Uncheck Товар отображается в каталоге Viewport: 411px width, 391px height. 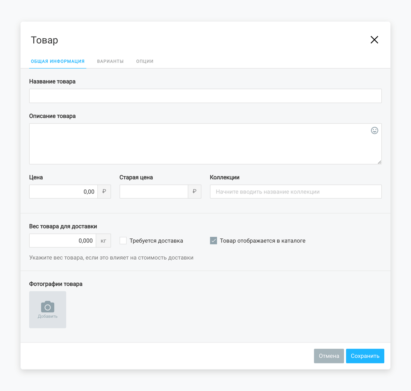(213, 241)
